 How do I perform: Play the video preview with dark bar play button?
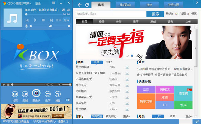pos(4,85)
